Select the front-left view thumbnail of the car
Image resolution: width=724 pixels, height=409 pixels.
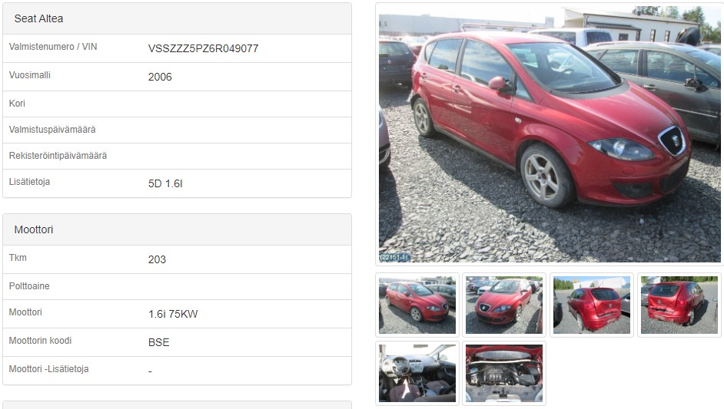click(417, 305)
